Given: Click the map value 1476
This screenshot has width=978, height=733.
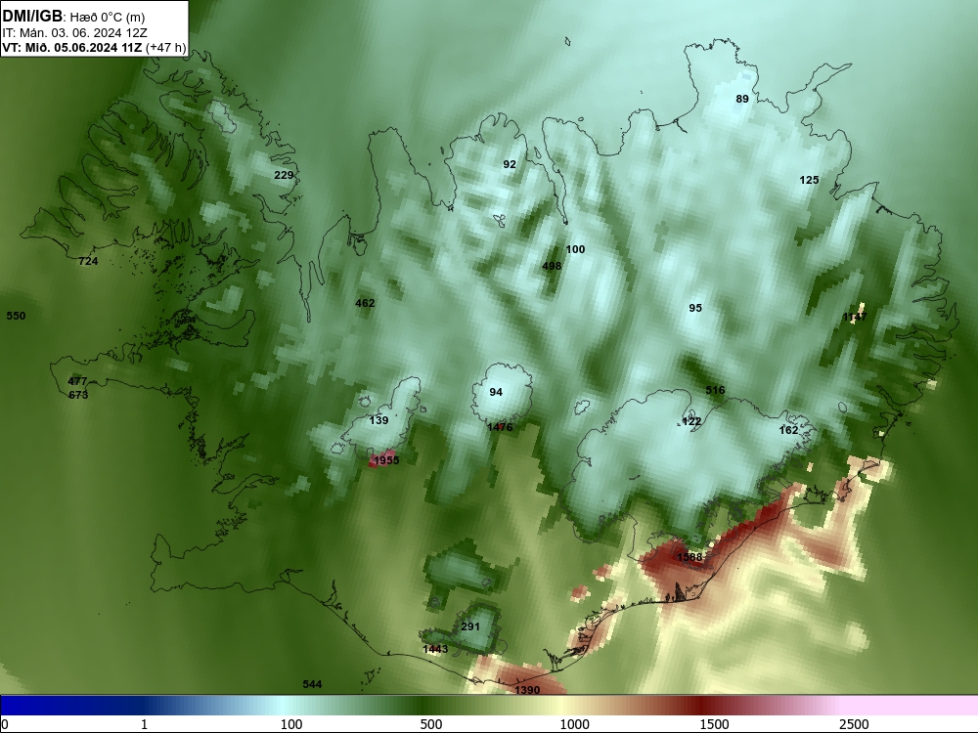Looking at the screenshot, I should (x=500, y=428).
